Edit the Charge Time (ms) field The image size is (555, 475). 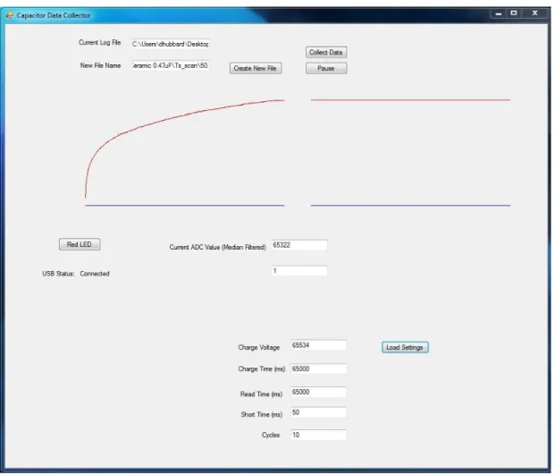(318, 369)
